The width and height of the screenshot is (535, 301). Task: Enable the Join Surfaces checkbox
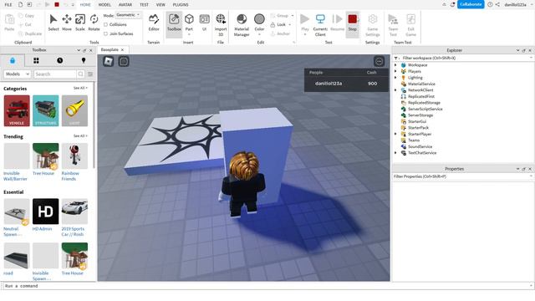click(106, 33)
